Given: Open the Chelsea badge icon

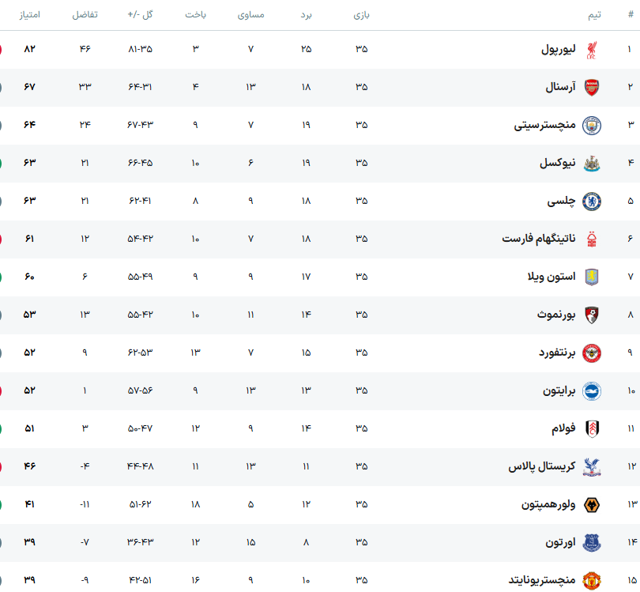Looking at the screenshot, I should 592,202.
